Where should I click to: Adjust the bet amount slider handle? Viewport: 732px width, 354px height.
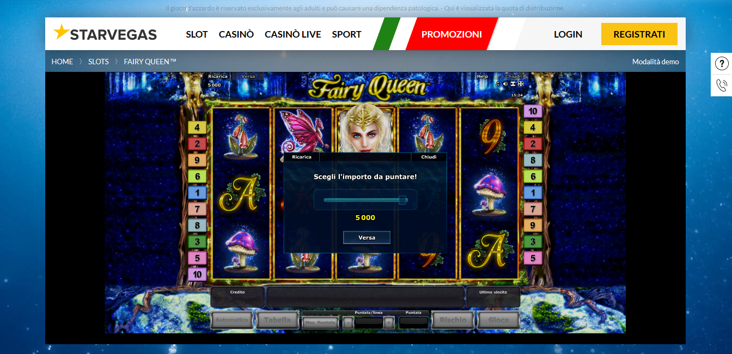pyautogui.click(x=402, y=200)
